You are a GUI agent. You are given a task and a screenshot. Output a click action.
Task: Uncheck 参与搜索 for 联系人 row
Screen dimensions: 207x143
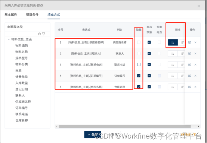tap(149, 54)
